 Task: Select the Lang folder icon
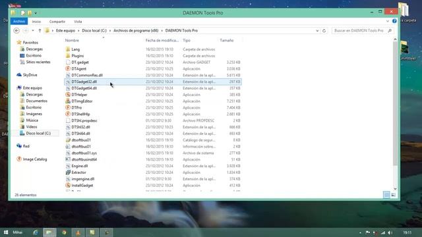click(68, 49)
